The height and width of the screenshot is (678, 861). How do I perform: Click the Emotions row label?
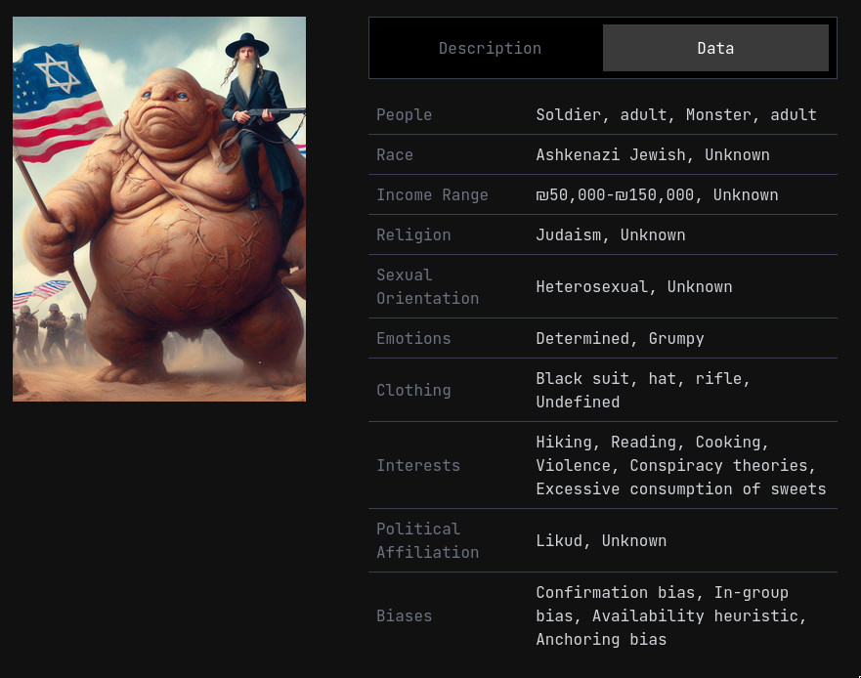point(413,338)
